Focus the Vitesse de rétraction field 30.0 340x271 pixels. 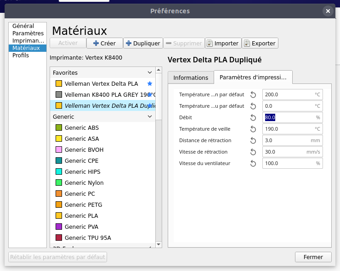293,152
